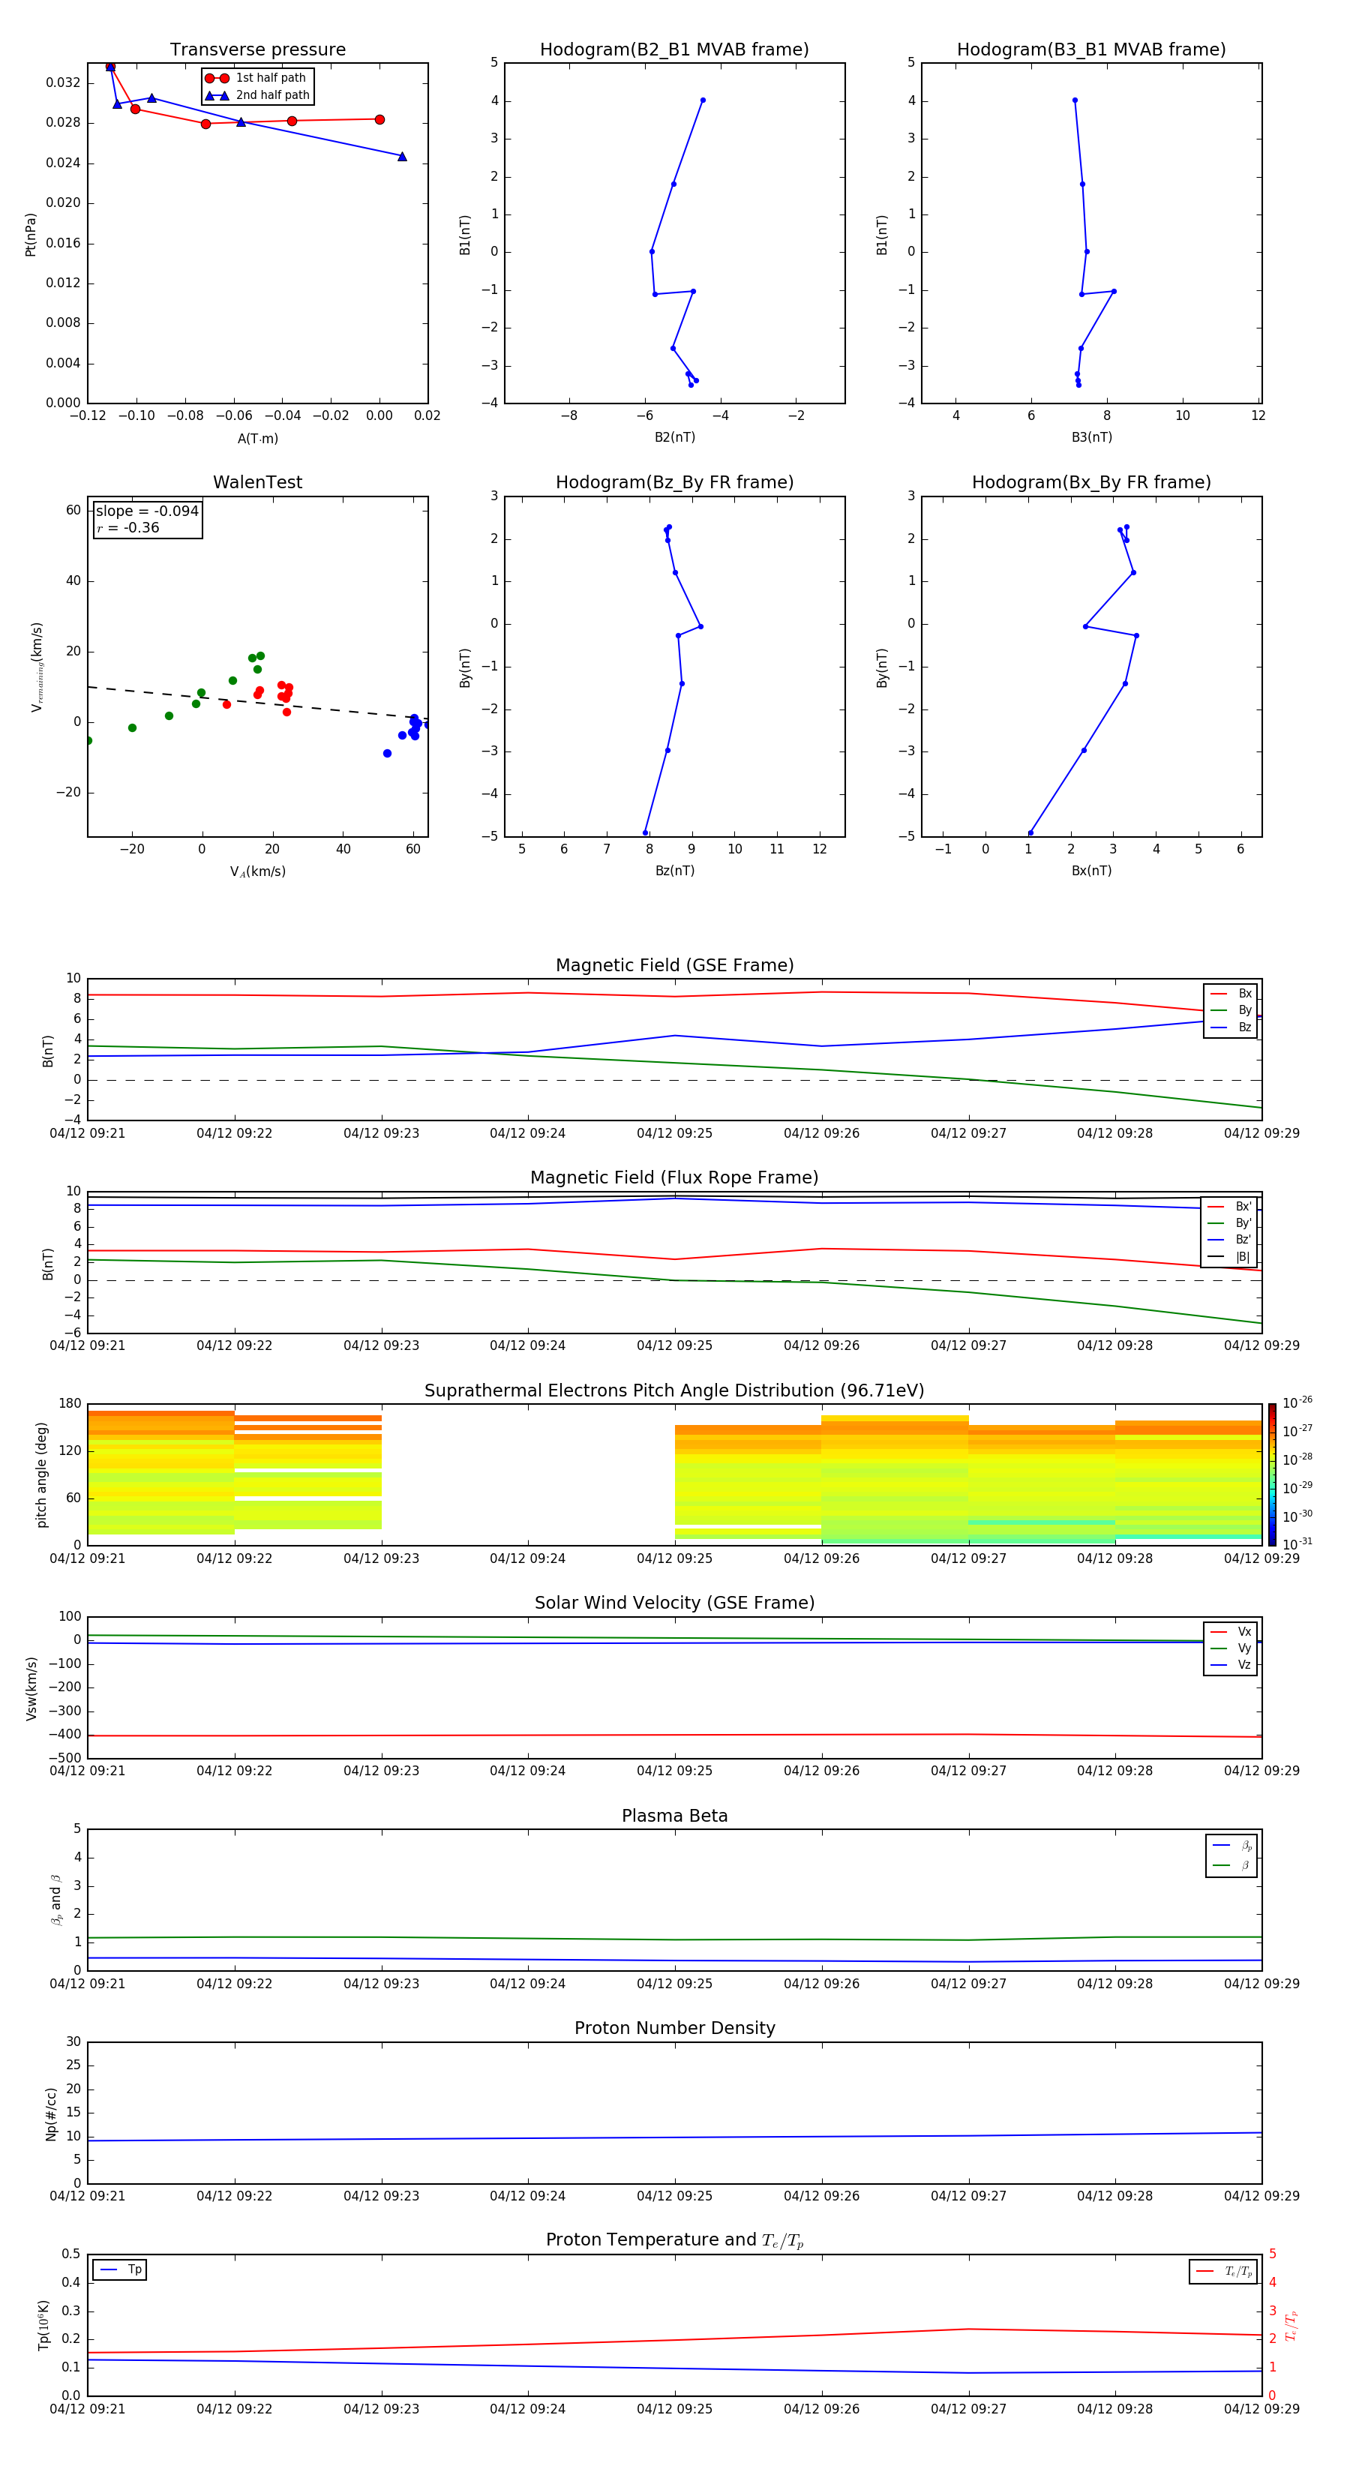The height and width of the screenshot is (2475, 1350).
Task: Click the 'Bx(nT)' x-axis label
Action: (1091, 871)
